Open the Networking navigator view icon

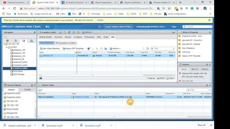tap(32, 40)
